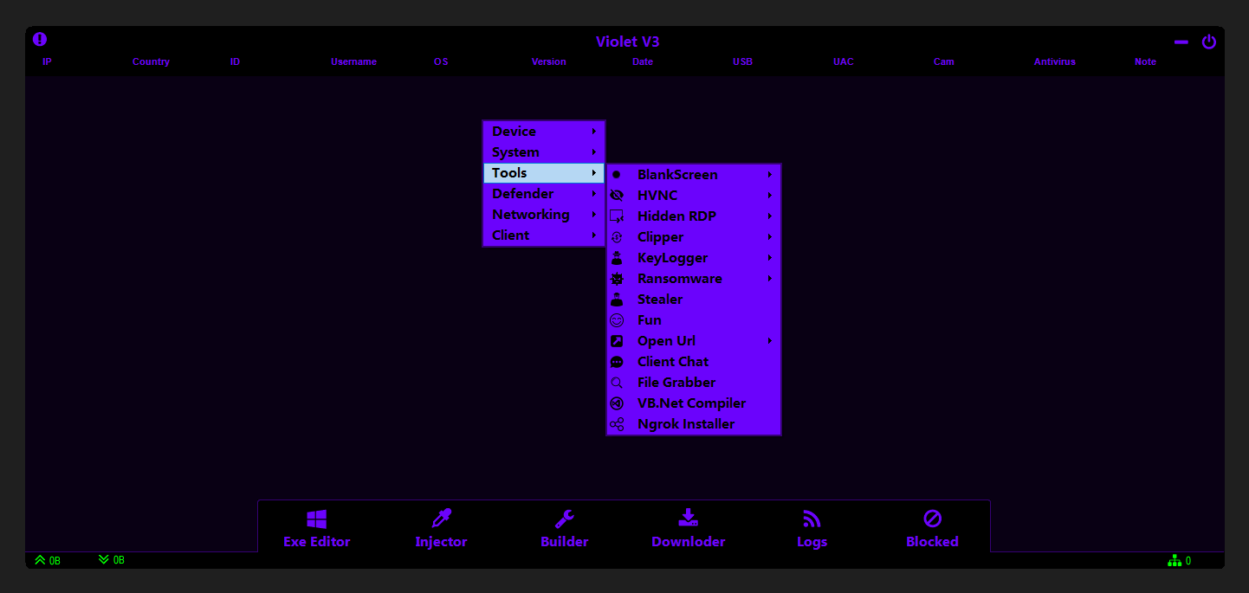Viewport: 1249px width, 593px height.
Task: Select VB.Net Compiler from the Tools submenu
Action: click(691, 403)
